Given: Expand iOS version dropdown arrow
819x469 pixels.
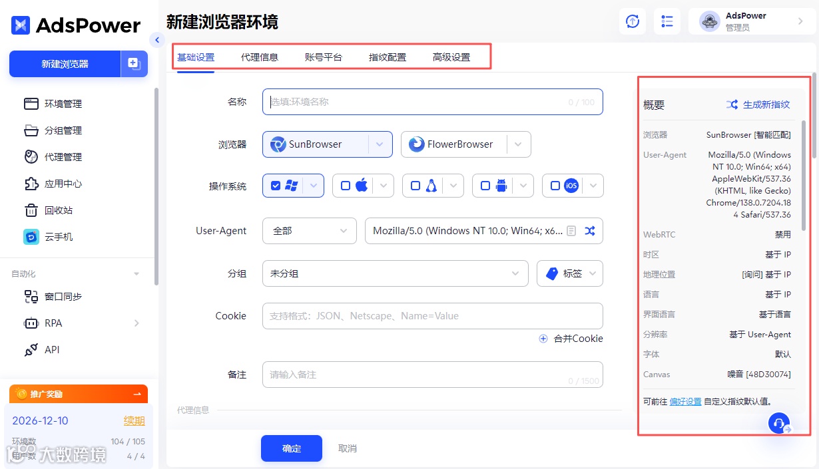Looking at the screenshot, I should (593, 186).
